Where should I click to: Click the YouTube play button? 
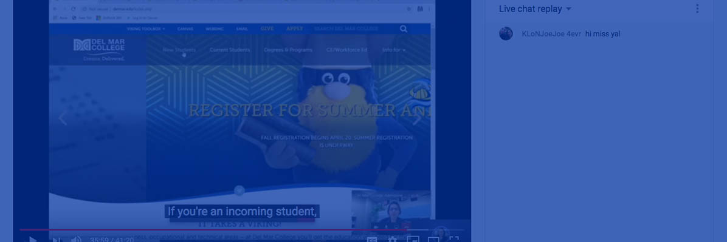[32, 239]
